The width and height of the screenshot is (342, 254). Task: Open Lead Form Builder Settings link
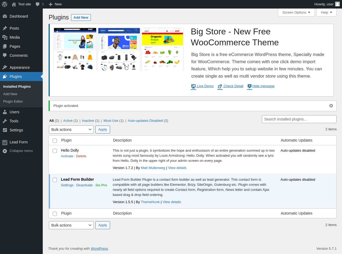tap(67, 185)
